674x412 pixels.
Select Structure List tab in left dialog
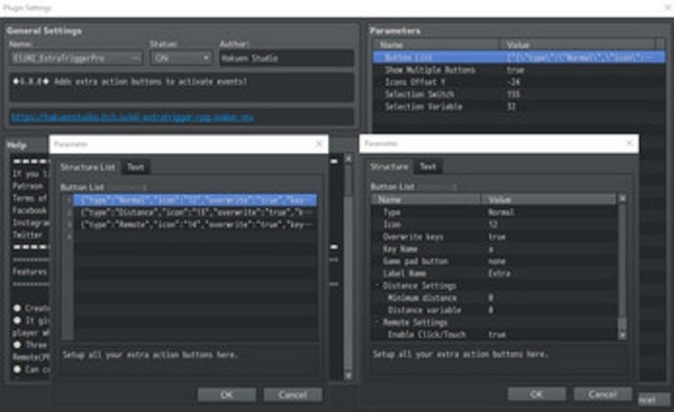[x=88, y=167]
